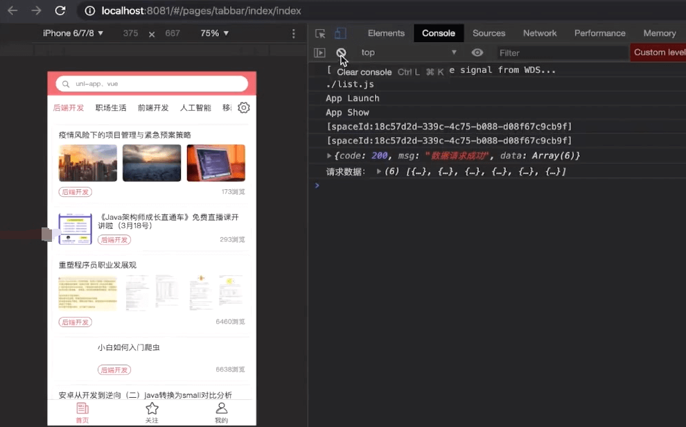Image resolution: width=686 pixels, height=427 pixels.
Task: Expand the 请求数据 array of 6
Action: pyautogui.click(x=379, y=171)
